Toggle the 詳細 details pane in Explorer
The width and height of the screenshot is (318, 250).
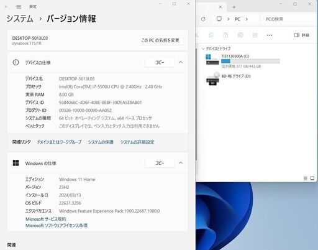click(302, 35)
